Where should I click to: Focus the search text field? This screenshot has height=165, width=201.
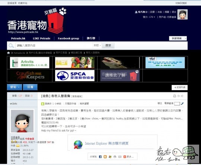tap(54, 46)
